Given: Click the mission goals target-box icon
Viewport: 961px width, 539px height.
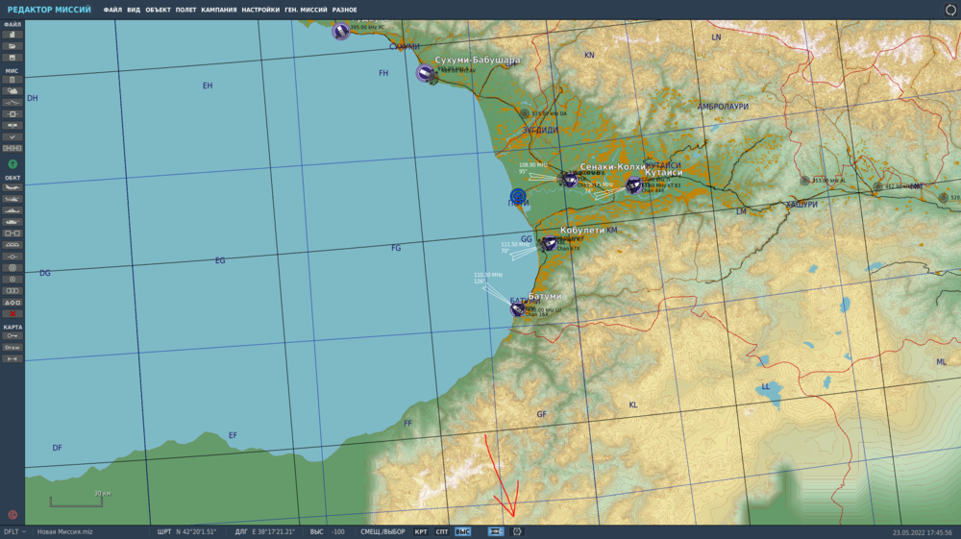Looking at the screenshot, I should [12, 114].
